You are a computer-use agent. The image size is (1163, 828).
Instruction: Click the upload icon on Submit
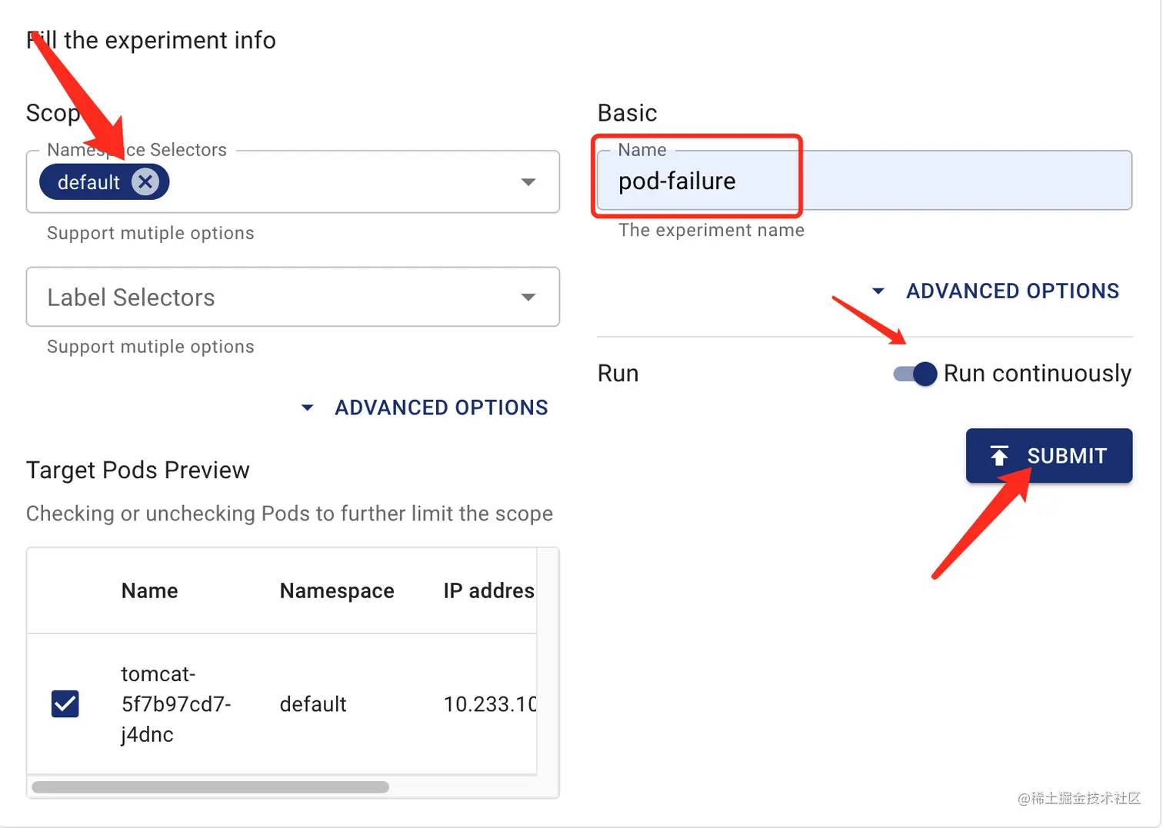(x=998, y=456)
